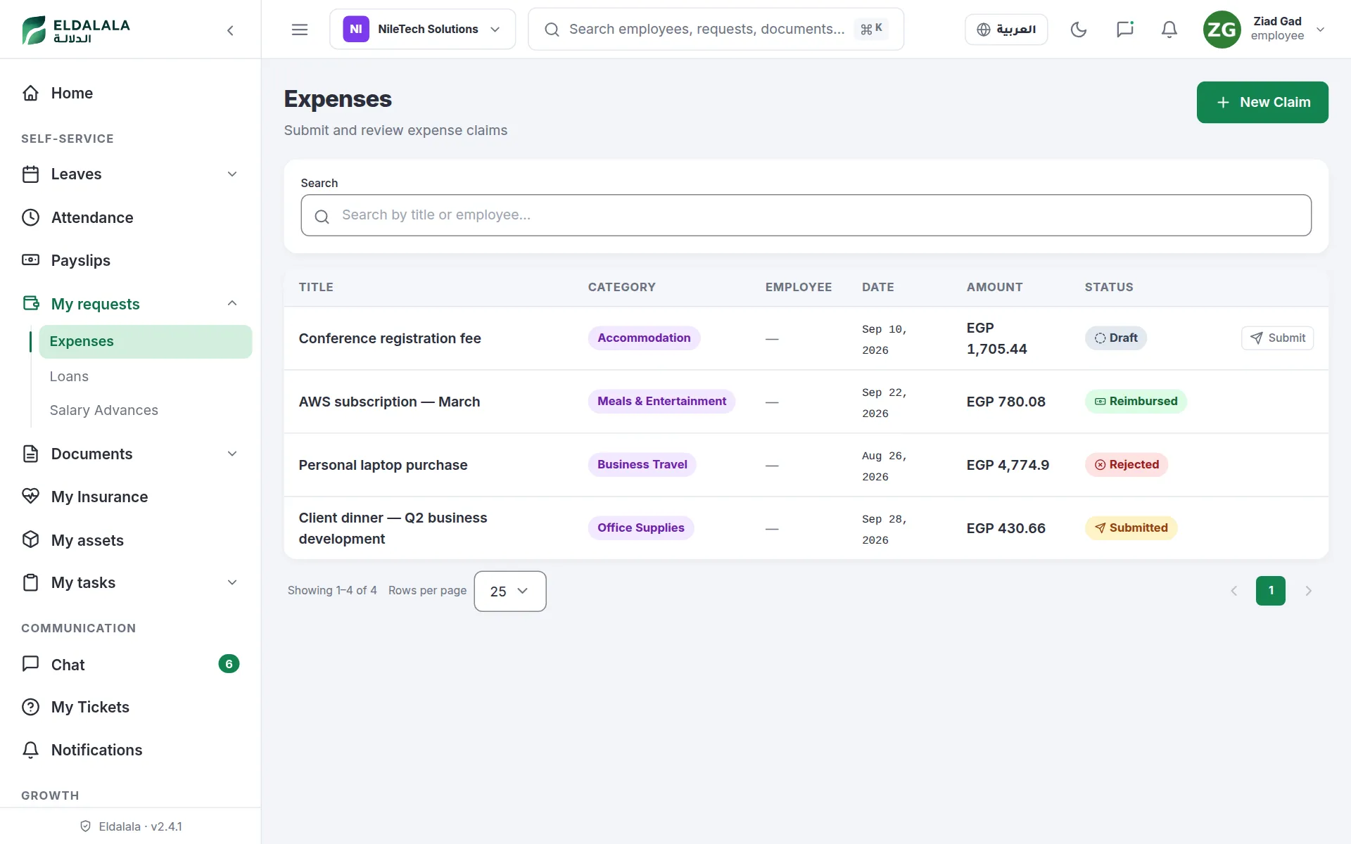Click the Submitted status badge
The height and width of the screenshot is (844, 1351).
[x=1131, y=528]
